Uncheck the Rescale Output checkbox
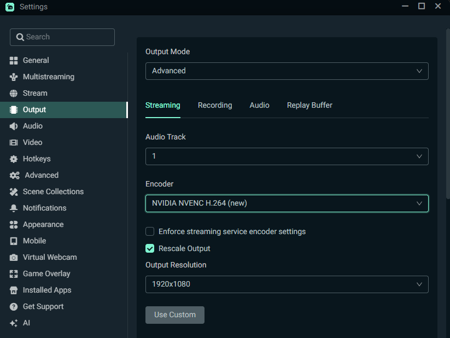This screenshot has height=338, width=450. tap(150, 248)
